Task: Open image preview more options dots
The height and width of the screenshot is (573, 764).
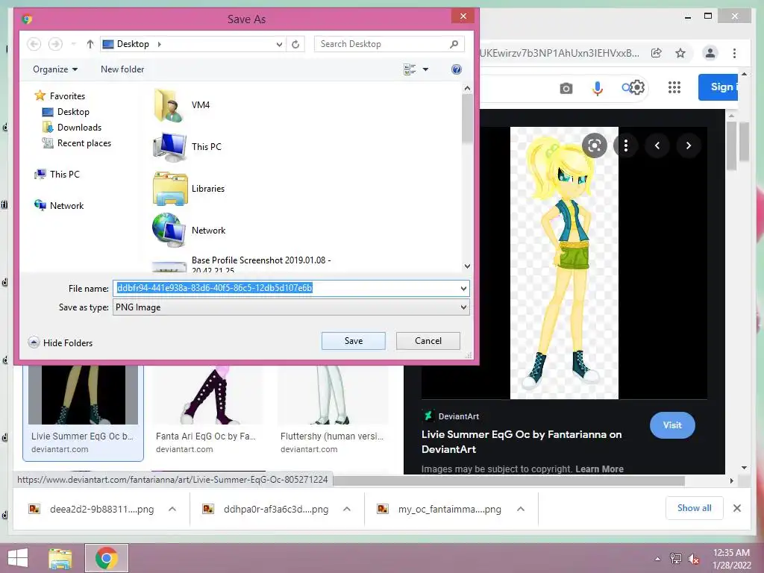Action: pyautogui.click(x=626, y=145)
